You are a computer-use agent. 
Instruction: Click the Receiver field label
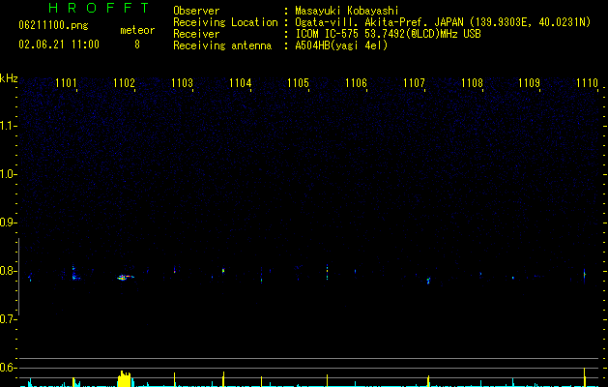[x=196, y=34]
